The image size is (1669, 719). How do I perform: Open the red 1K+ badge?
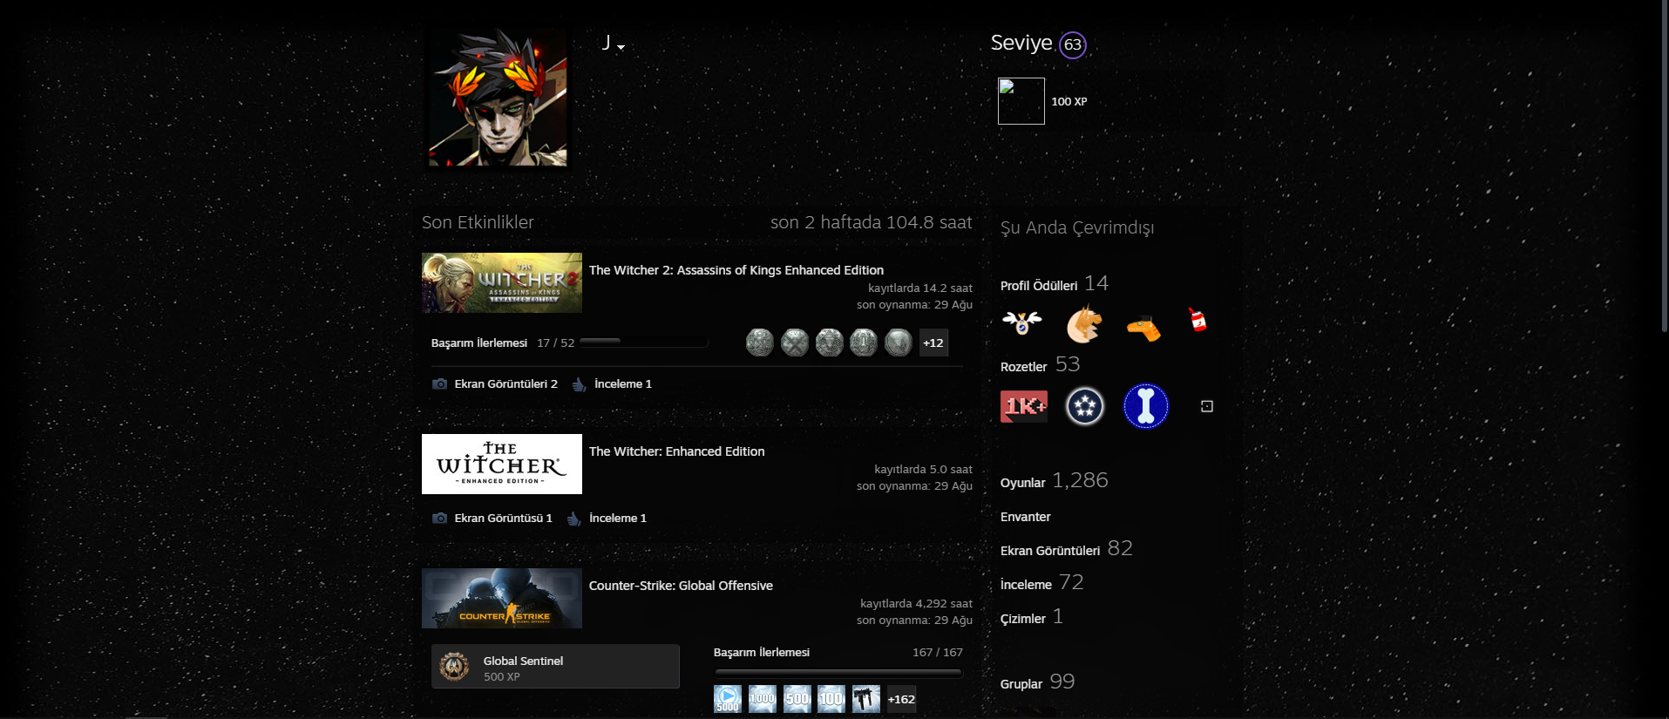tap(1024, 406)
